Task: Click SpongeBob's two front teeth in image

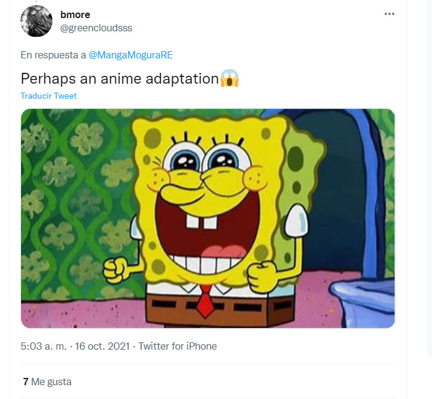Action: [202, 221]
